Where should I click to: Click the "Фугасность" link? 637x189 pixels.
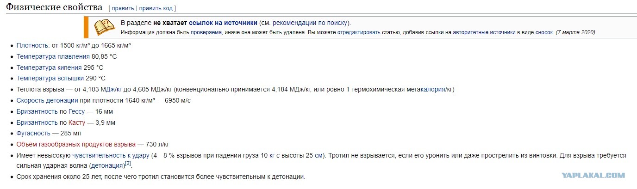pyautogui.click(x=33, y=133)
